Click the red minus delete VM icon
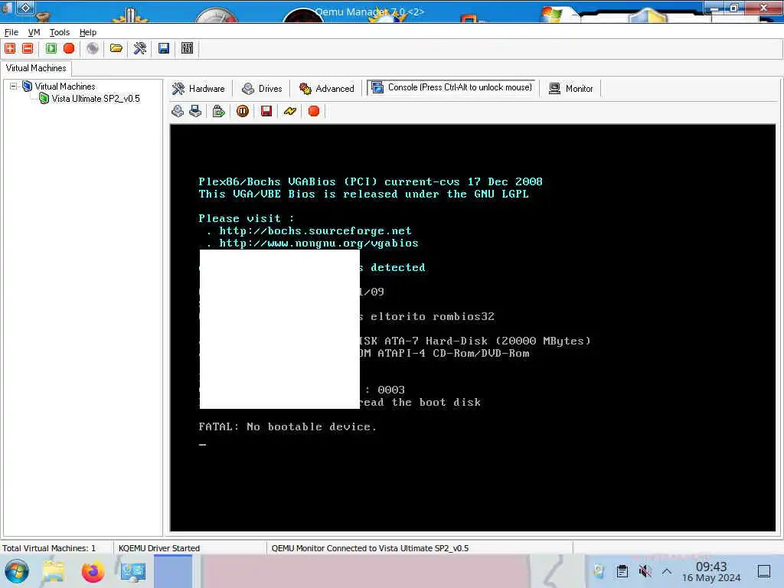Image resolution: width=784 pixels, height=588 pixels. pos(28,48)
